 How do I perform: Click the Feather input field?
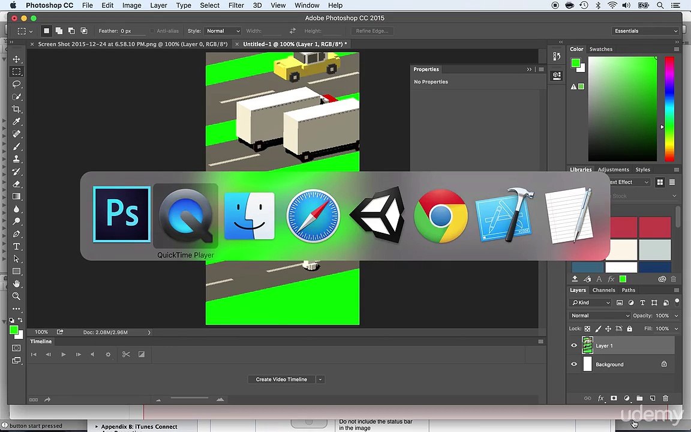(x=133, y=31)
